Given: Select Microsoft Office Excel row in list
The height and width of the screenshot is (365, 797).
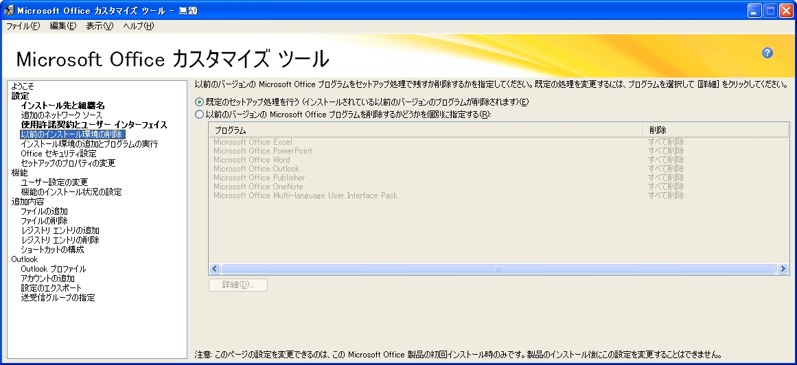Looking at the screenshot, I should pos(253,142).
